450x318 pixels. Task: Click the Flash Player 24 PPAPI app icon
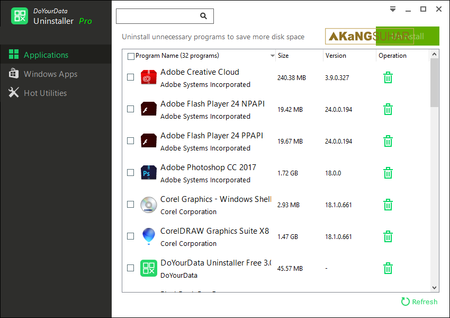[x=149, y=141]
